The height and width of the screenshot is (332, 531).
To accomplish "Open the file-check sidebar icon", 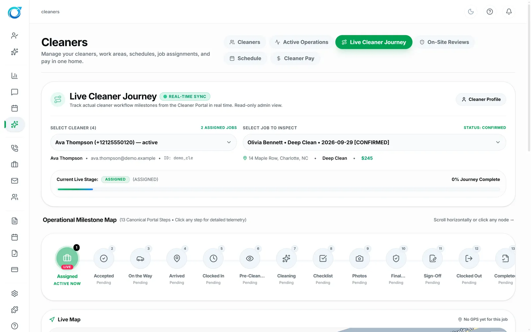I will pos(15,253).
